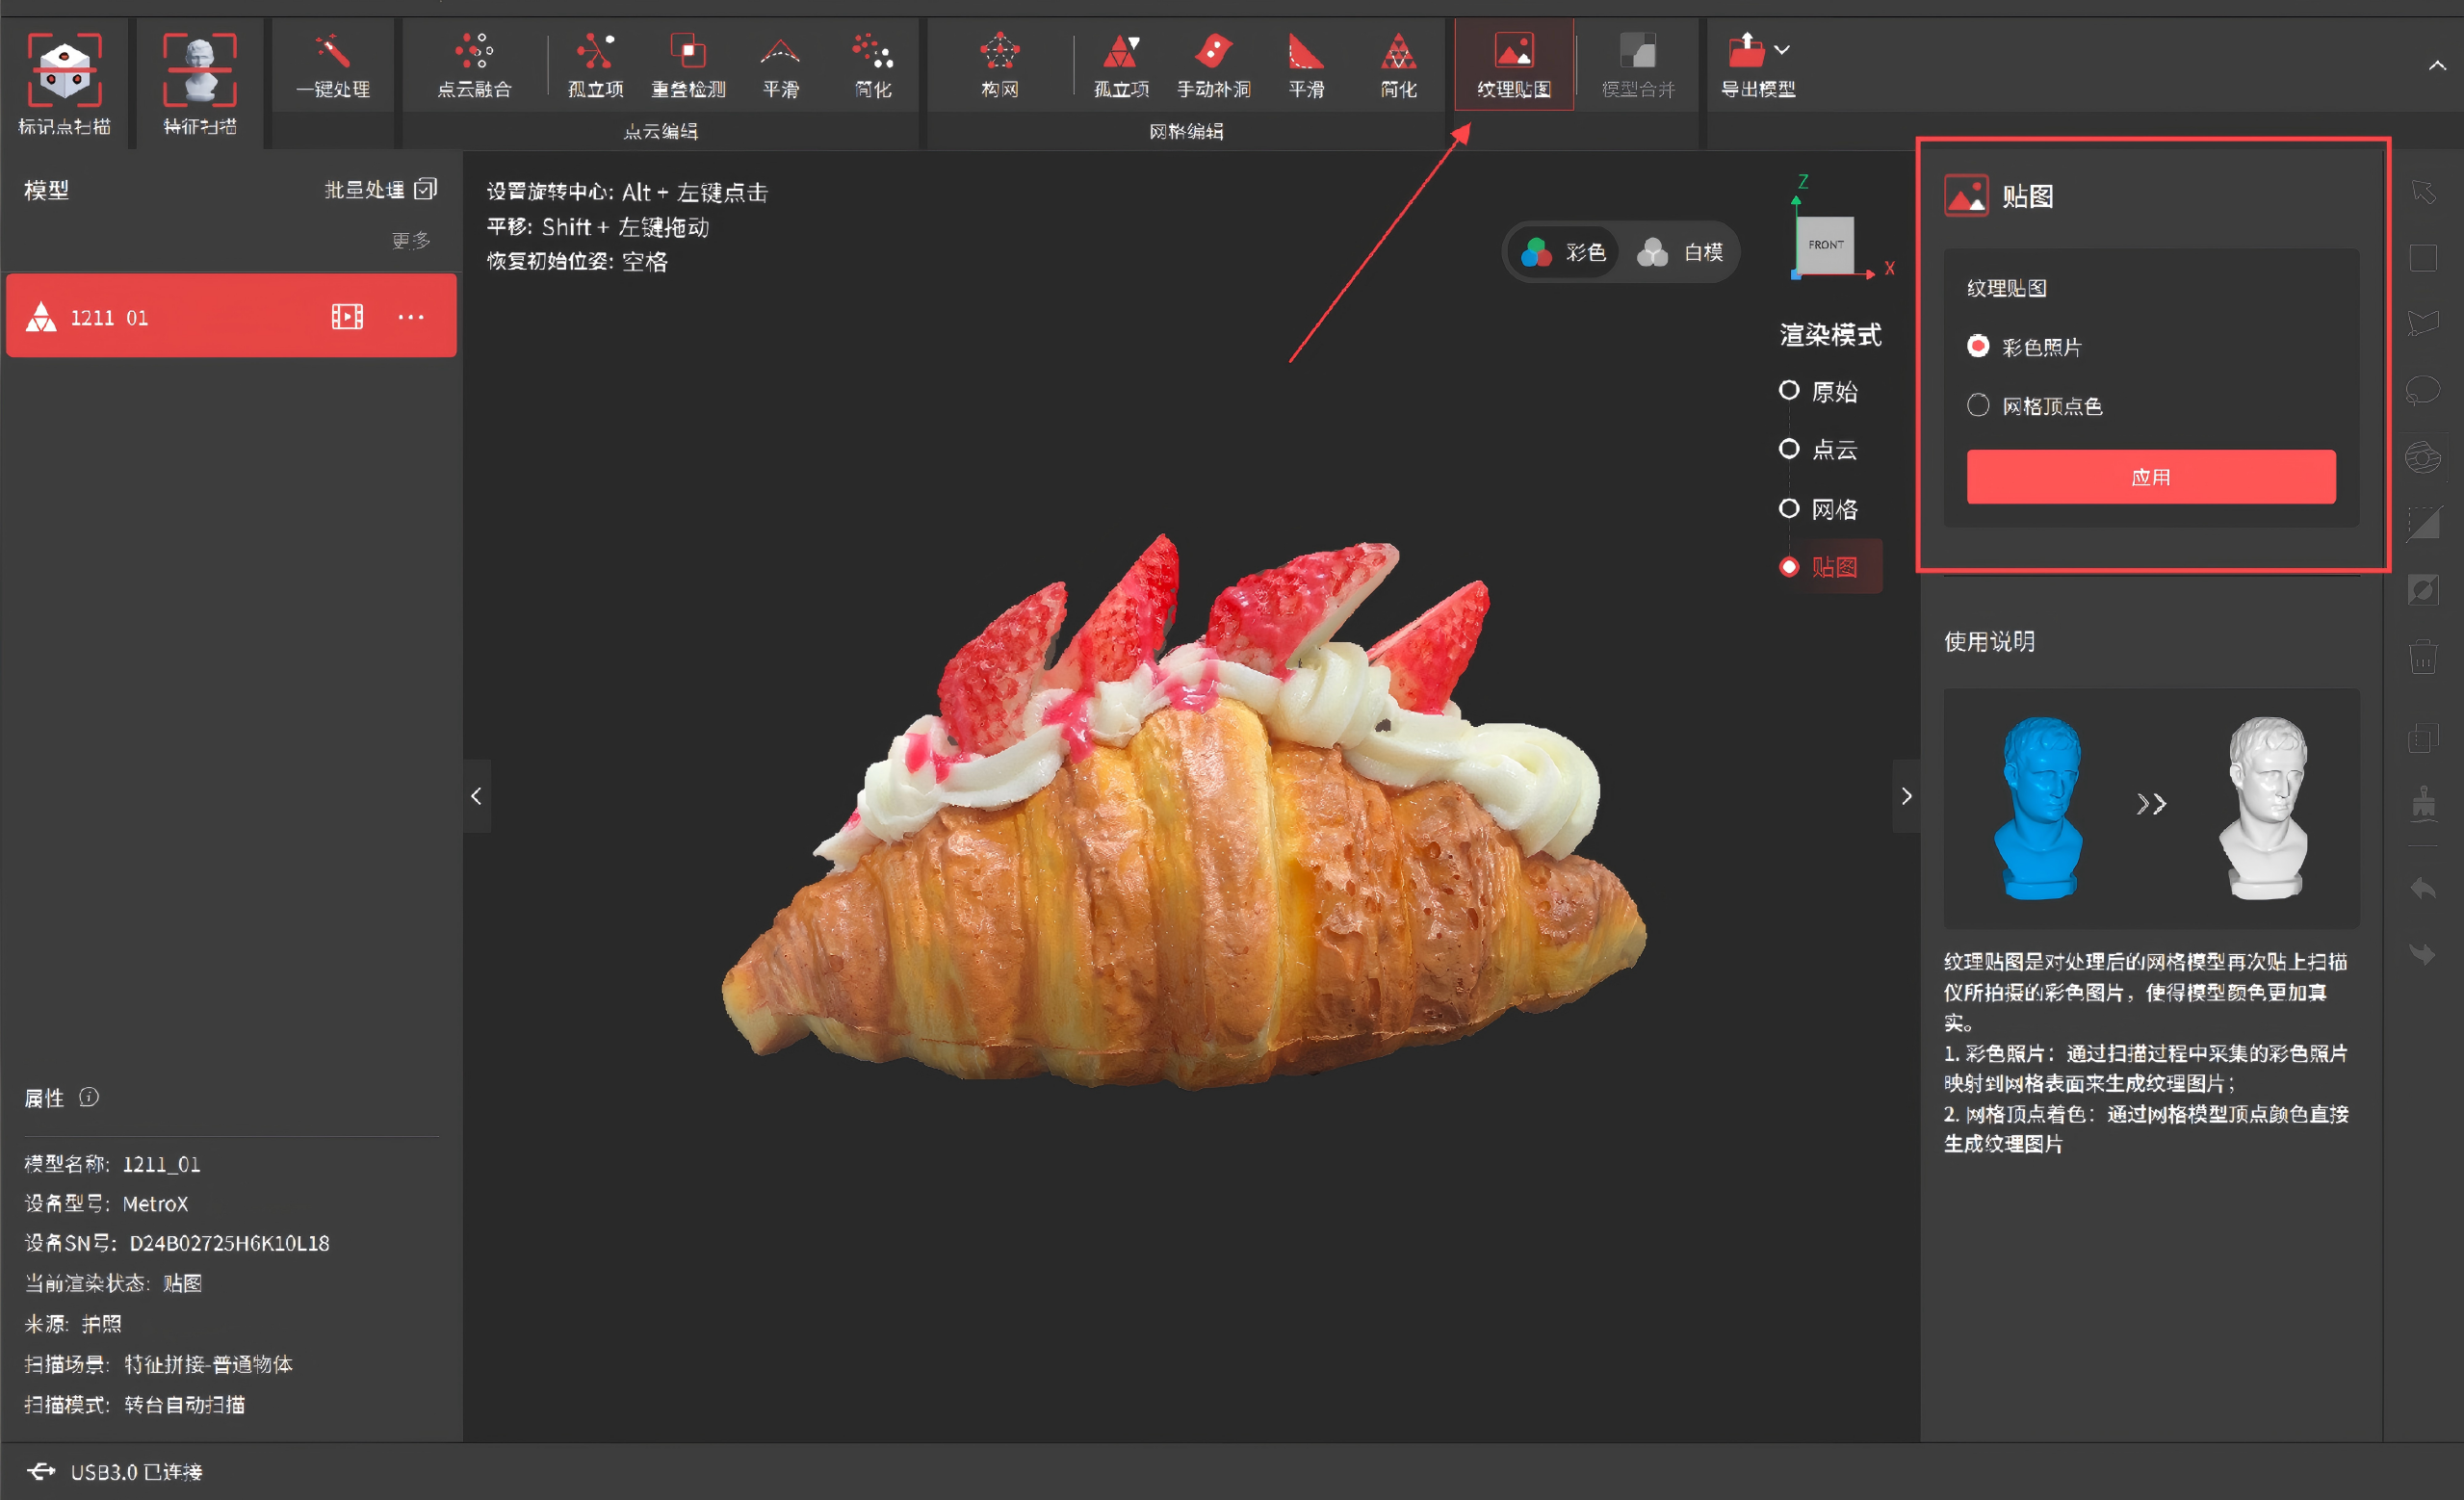This screenshot has width=2464, height=1500.
Task: Expand the 导出模型 dropdown arrow
Action: point(1782,49)
